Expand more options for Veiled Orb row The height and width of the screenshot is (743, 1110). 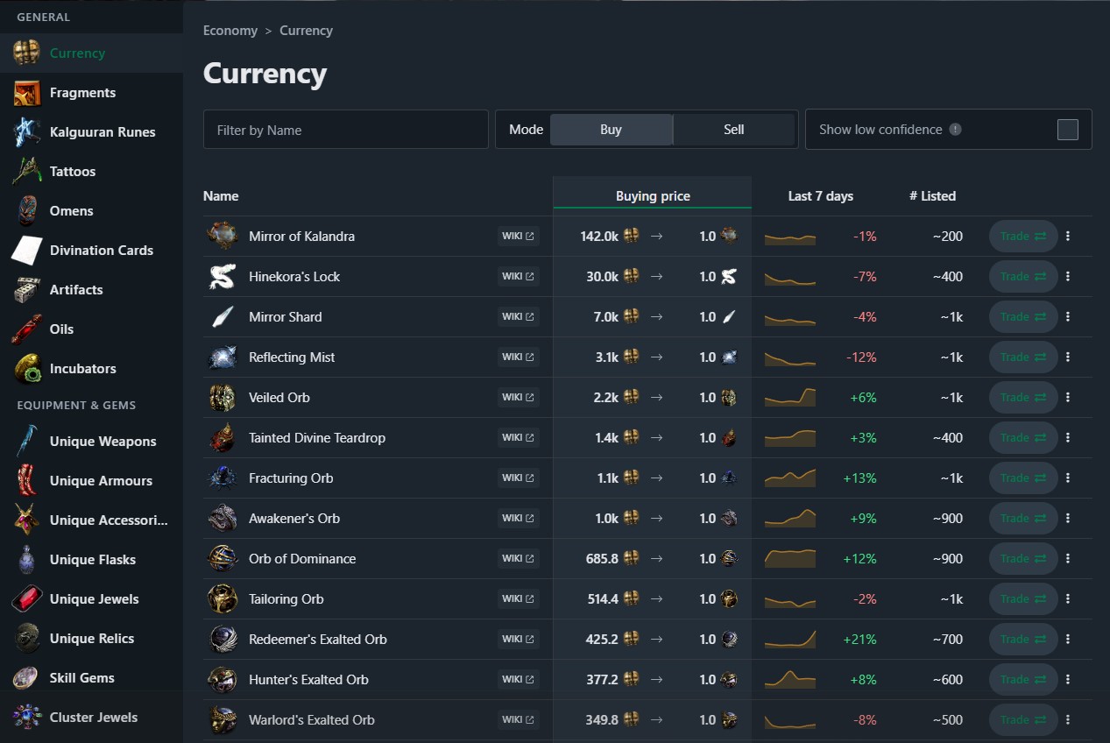1067,398
